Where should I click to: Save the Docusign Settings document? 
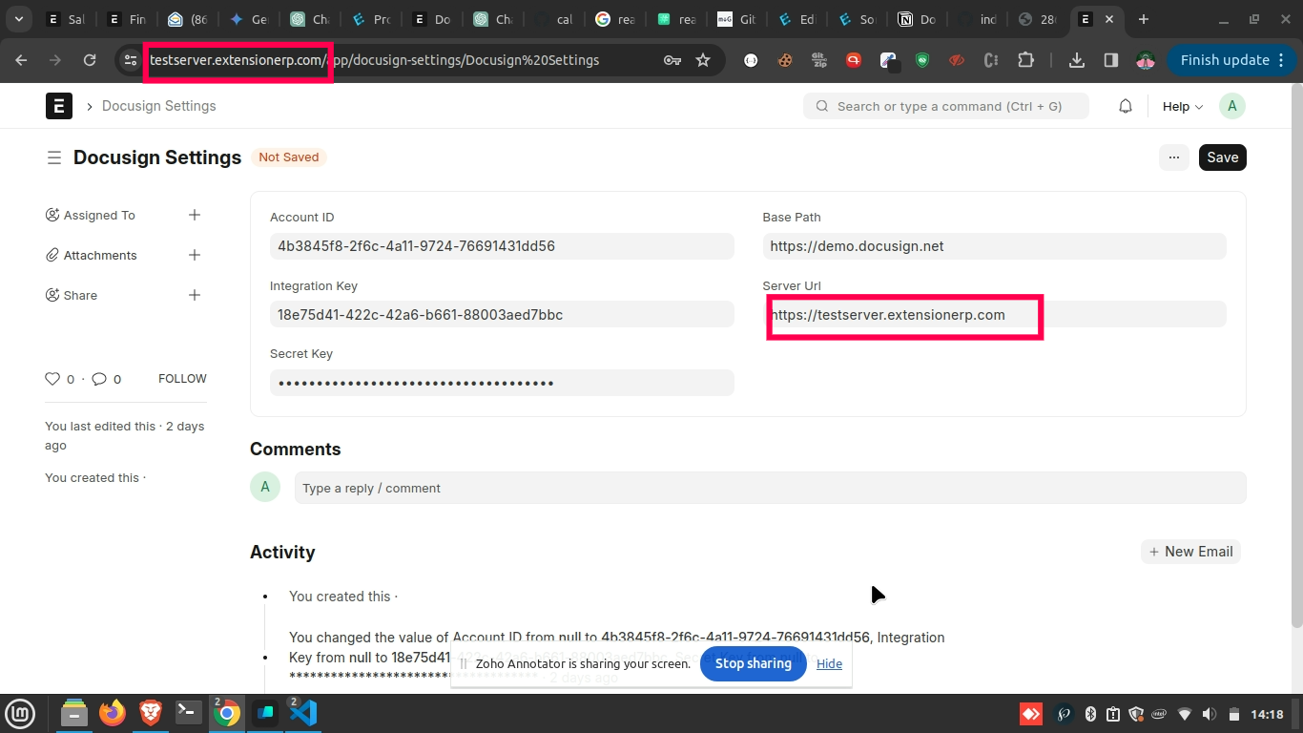(1223, 157)
